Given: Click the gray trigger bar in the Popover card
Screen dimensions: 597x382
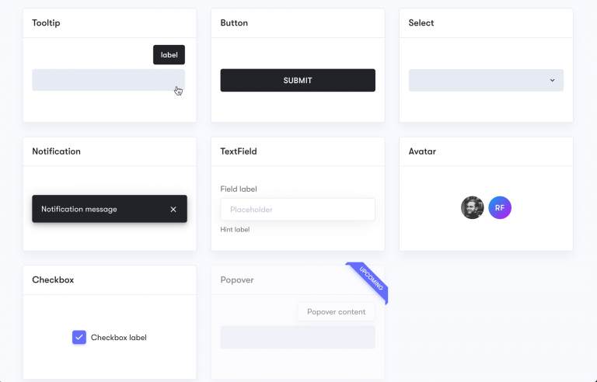Looking at the screenshot, I should click(x=298, y=337).
